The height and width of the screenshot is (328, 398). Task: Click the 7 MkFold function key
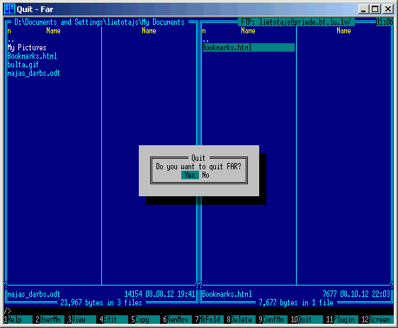210,319
